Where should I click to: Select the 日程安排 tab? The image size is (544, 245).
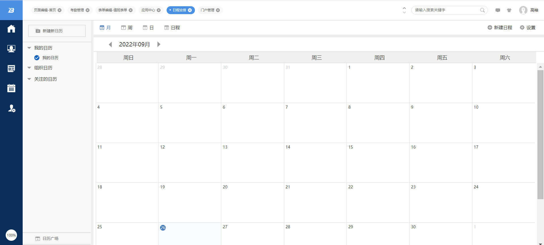179,10
